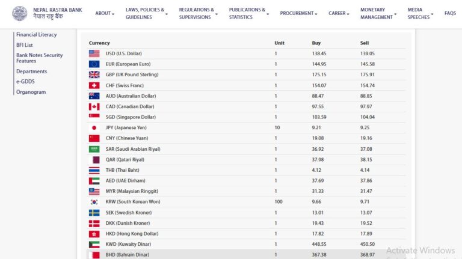
Task: Open the Career menu
Action: point(339,13)
